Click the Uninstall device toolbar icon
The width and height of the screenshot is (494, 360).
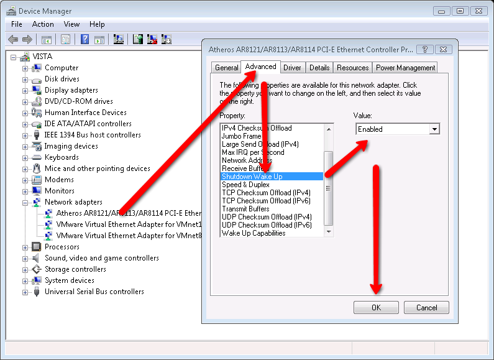[152, 39]
